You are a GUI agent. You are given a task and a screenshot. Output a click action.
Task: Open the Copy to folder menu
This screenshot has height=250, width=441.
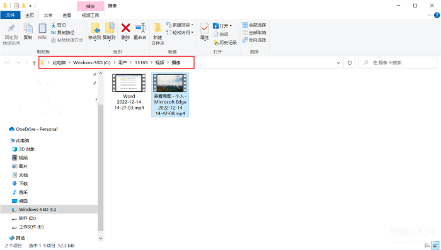(x=109, y=31)
